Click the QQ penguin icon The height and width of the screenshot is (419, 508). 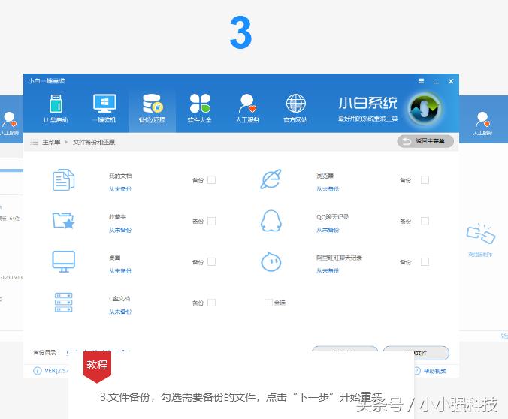pos(271,221)
